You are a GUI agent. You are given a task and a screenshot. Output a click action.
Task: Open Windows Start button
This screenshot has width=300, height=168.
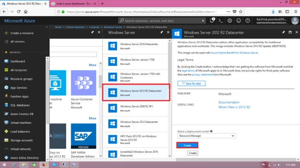pyautogui.click(x=4, y=165)
